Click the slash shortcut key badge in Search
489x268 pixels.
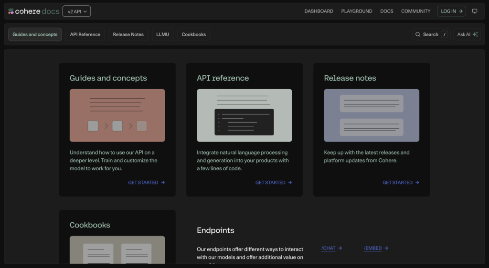(445, 34)
